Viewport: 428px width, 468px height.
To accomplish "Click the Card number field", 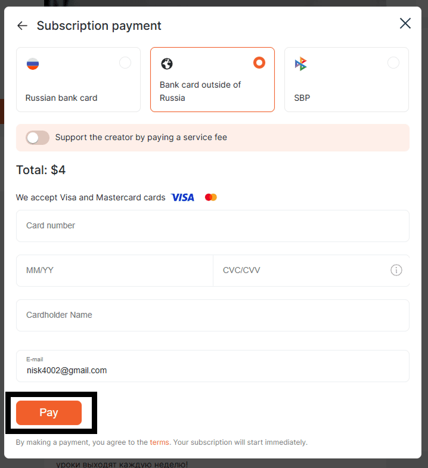I will (213, 226).
